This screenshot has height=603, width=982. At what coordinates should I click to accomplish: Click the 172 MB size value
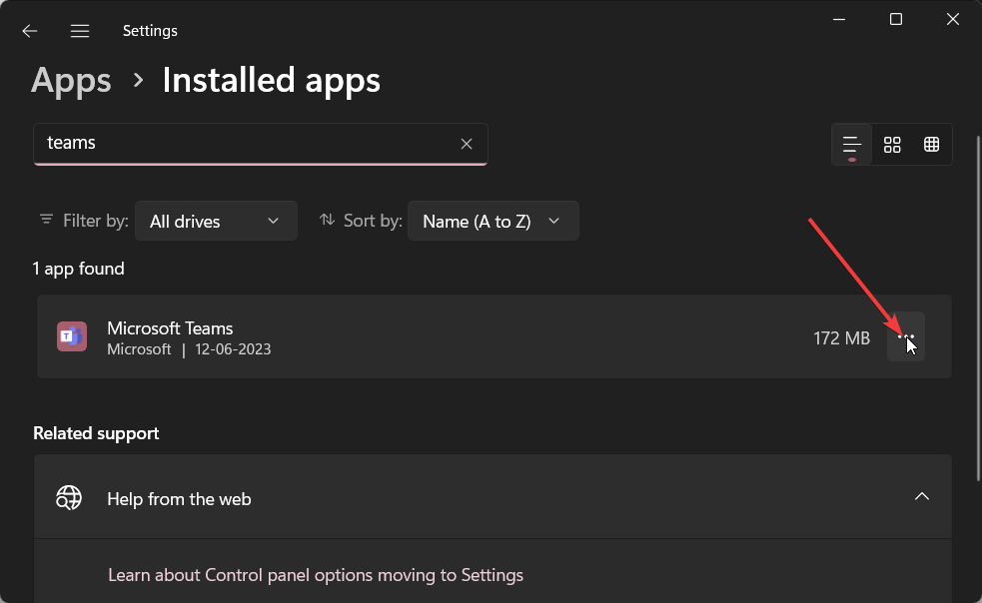click(841, 338)
